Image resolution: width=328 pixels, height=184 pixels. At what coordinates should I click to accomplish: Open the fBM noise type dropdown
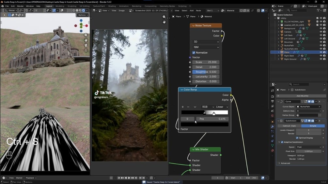tap(206, 47)
